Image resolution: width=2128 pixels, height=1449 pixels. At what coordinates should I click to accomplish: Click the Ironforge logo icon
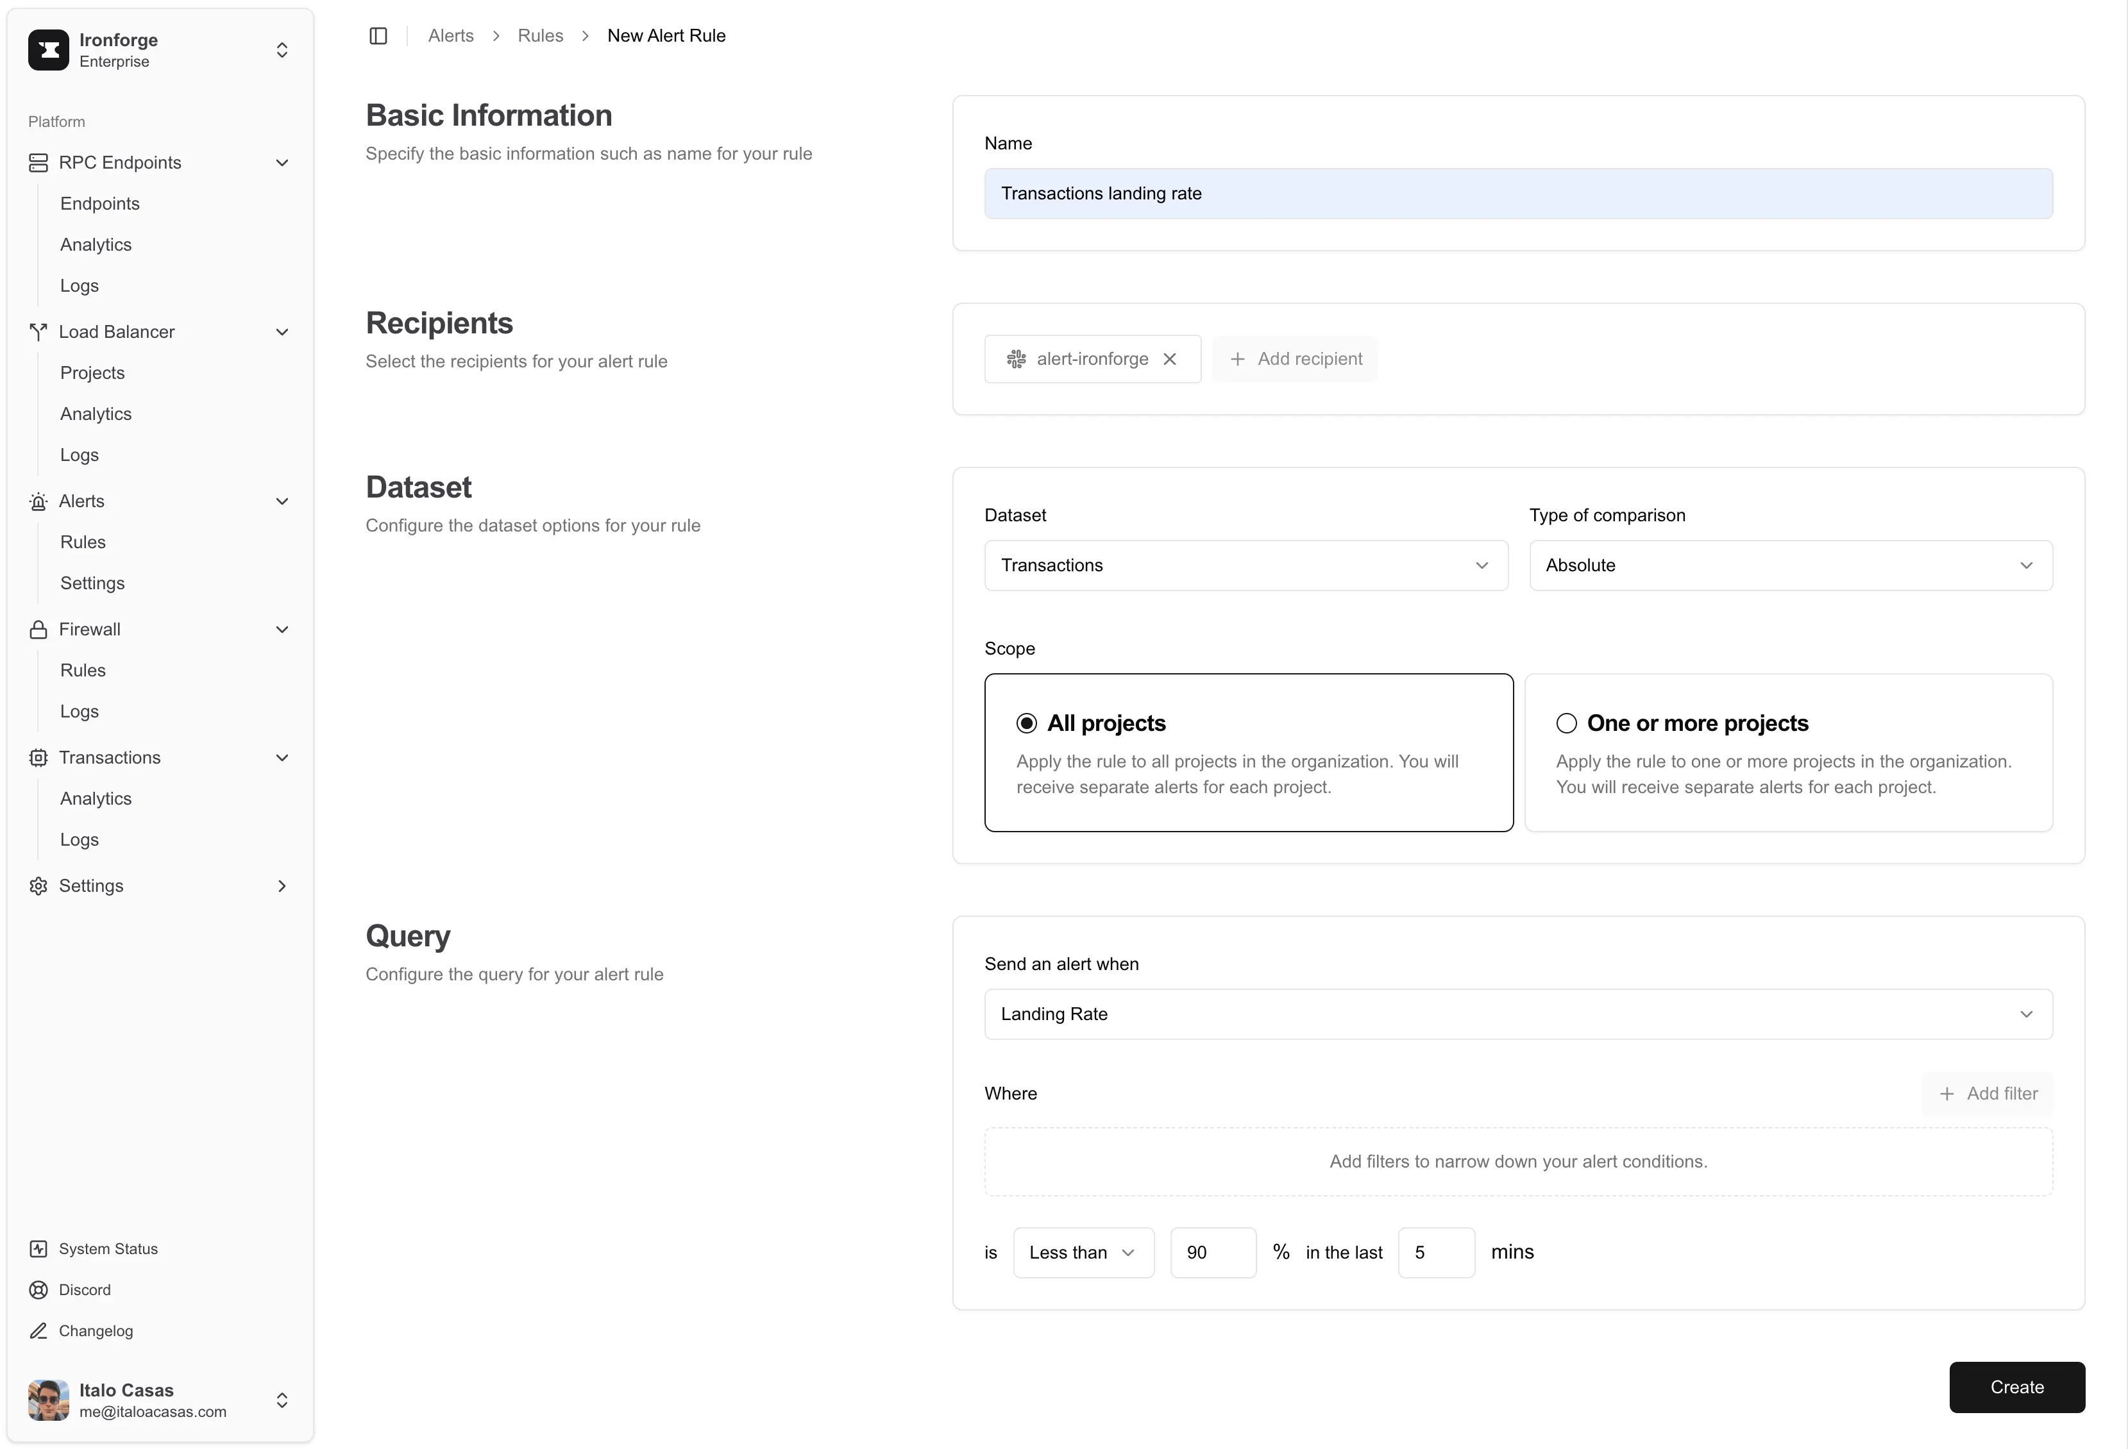(x=49, y=51)
